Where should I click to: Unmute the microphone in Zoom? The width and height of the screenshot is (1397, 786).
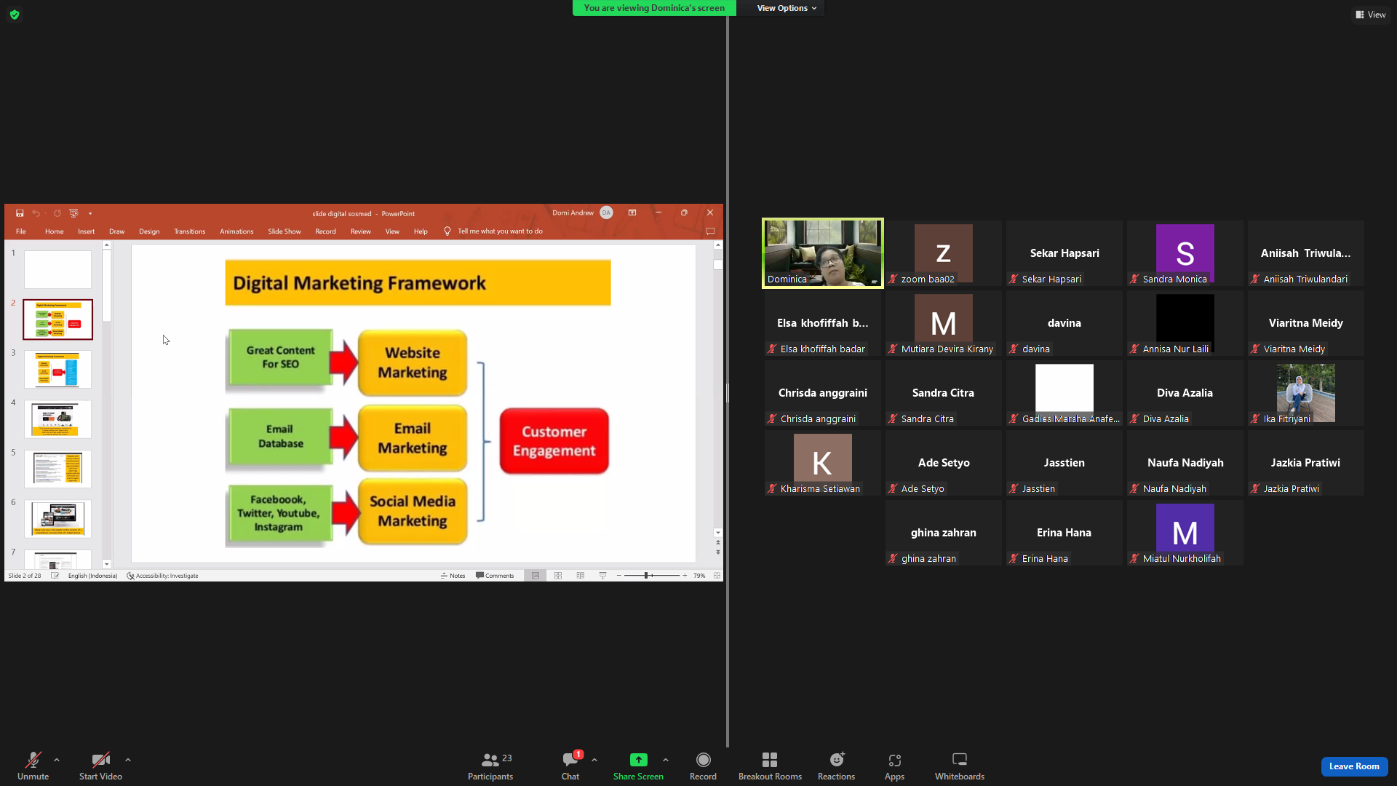point(33,766)
